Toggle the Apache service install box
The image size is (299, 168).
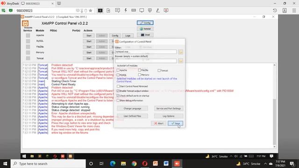[28, 35]
